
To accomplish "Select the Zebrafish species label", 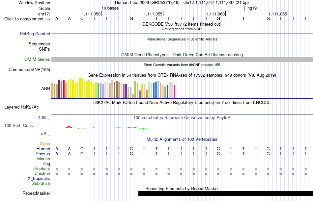I will tap(41, 184).
